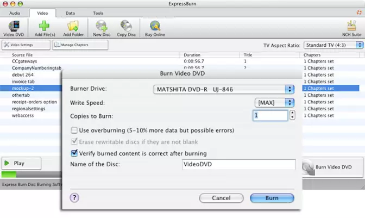
Task: Open help with the question mark button
Action: point(74,198)
